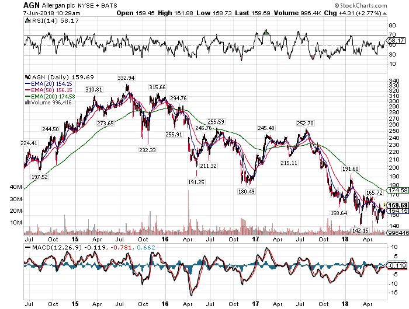Click the 245.76 price label
Screen dimensions: 409x309
[x=203, y=128]
